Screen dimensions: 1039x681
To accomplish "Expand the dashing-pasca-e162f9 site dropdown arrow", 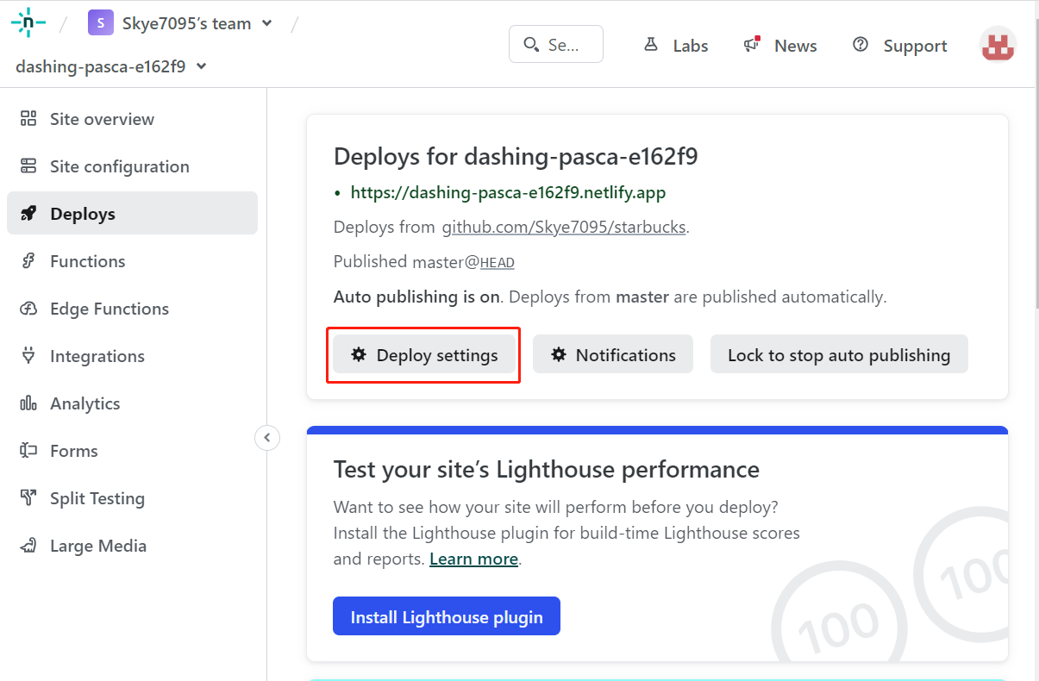I will (x=202, y=66).
